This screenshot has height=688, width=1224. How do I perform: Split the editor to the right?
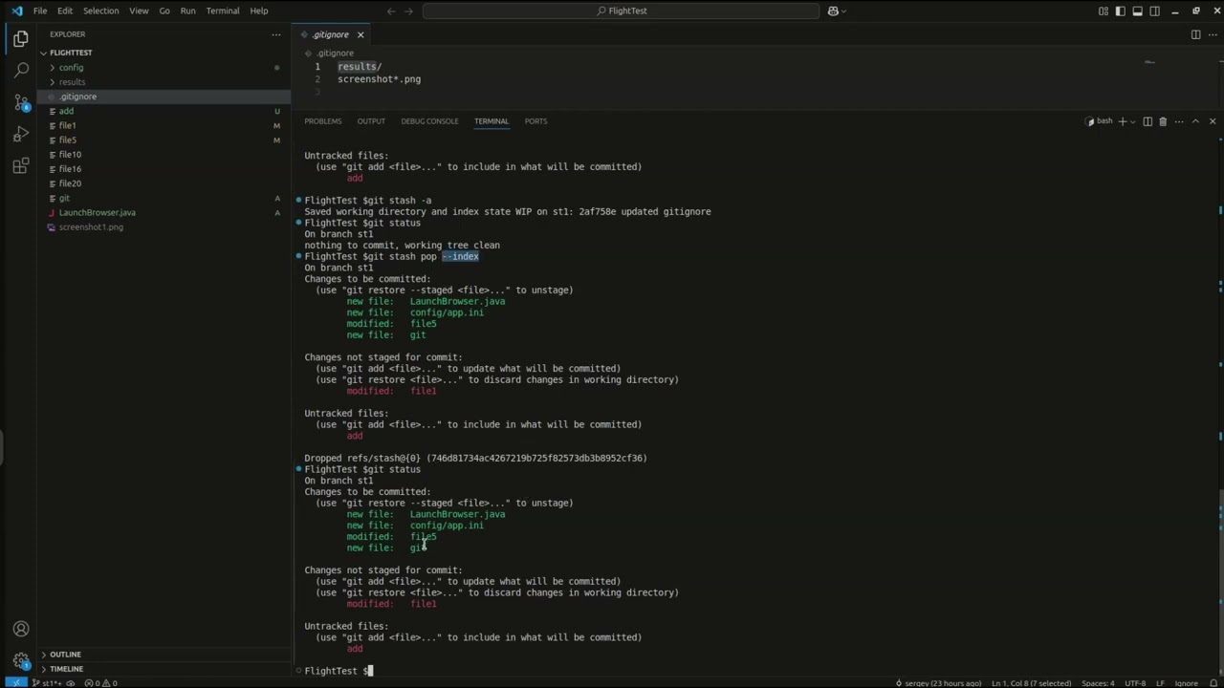tap(1195, 34)
